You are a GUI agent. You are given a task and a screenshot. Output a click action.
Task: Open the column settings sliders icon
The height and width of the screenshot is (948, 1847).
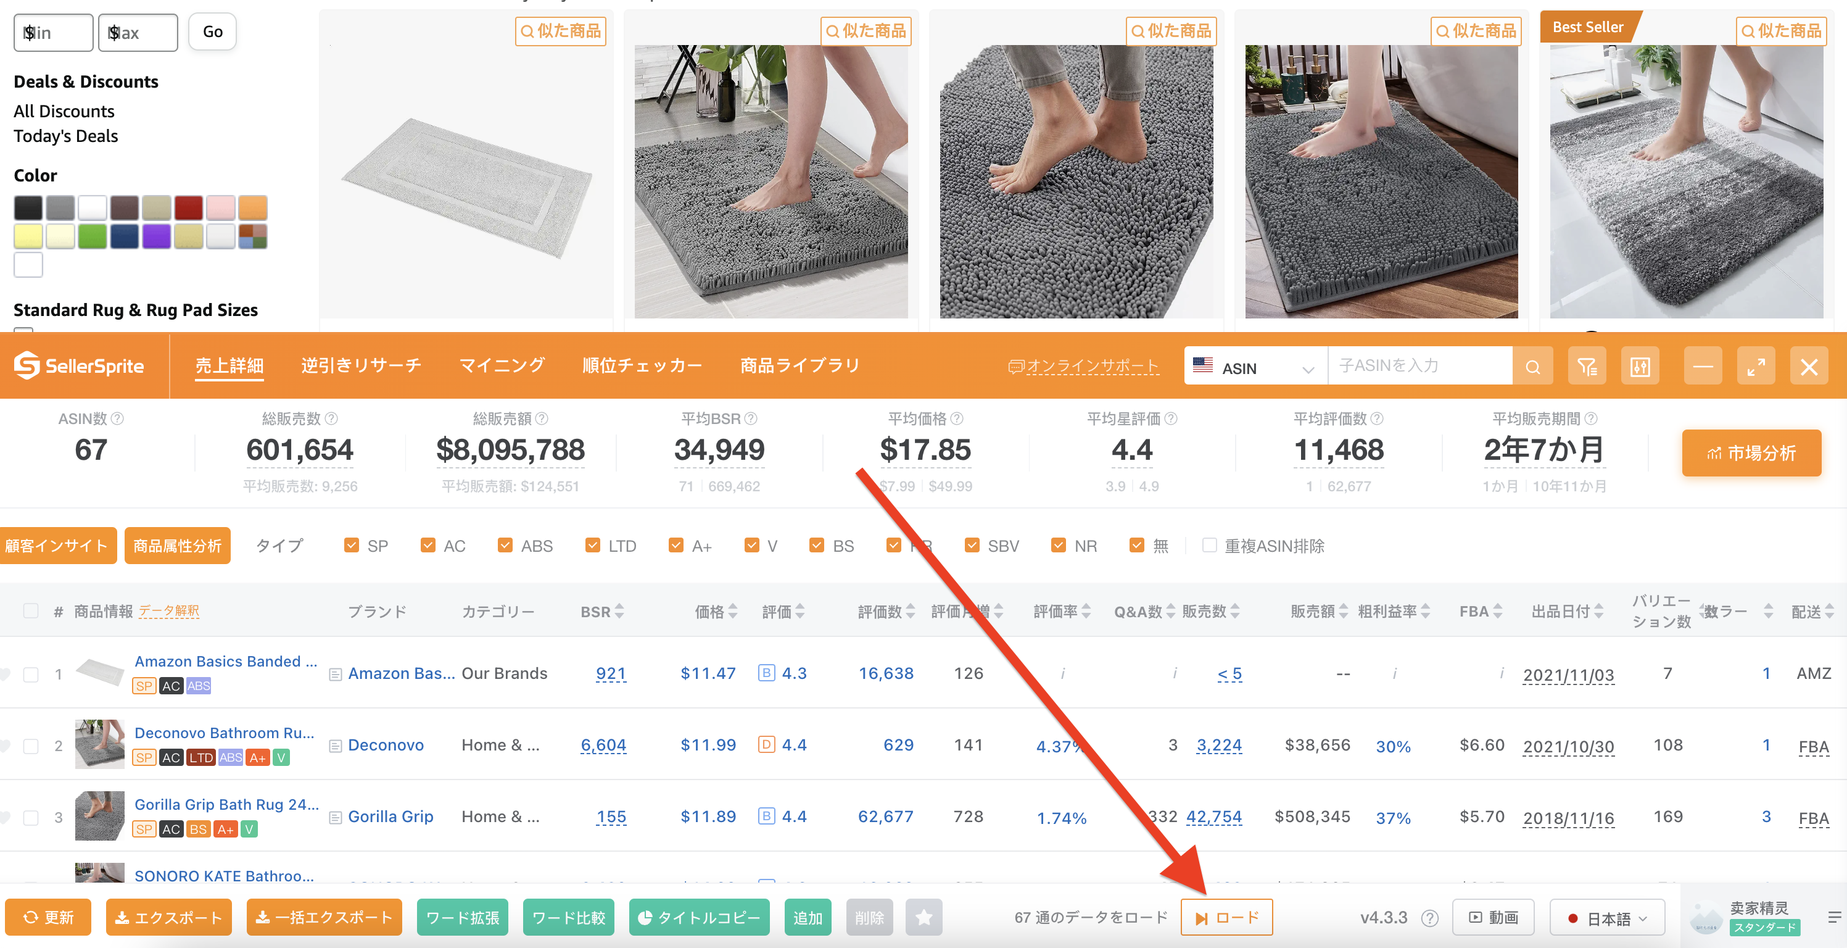click(1640, 367)
